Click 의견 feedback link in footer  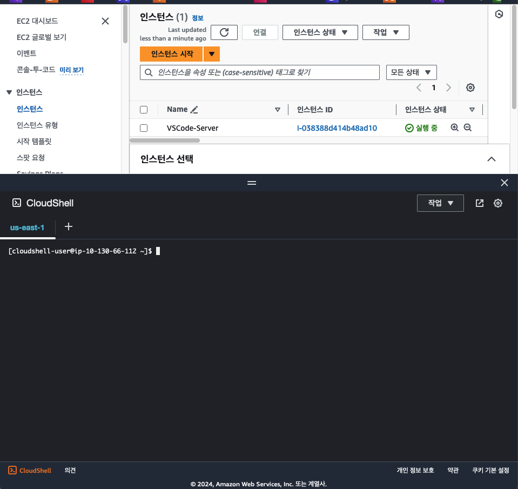click(x=70, y=470)
